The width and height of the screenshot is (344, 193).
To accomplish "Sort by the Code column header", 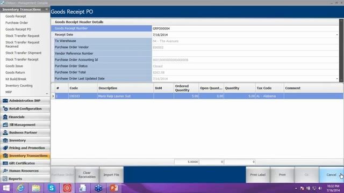I will 83,88.
